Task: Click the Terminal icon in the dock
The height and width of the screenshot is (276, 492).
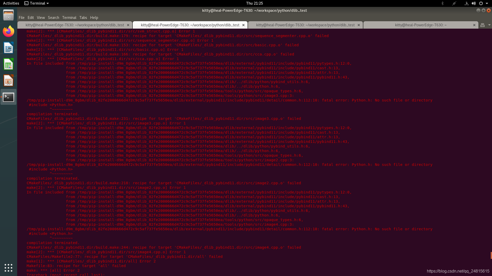Action: [8, 97]
